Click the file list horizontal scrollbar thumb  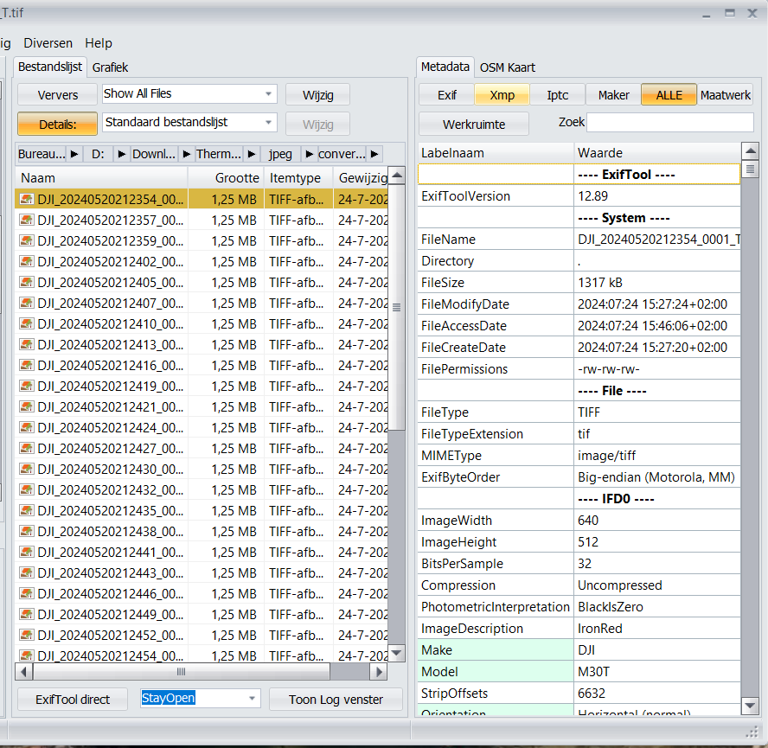pos(182,672)
